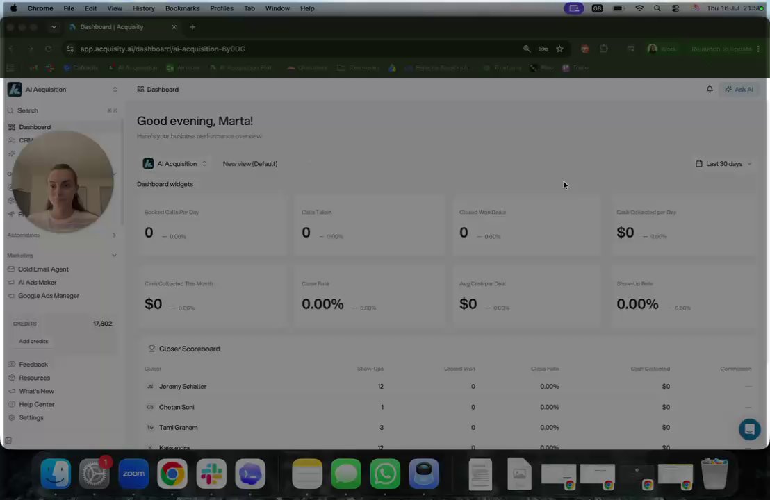Viewport: 770px width, 500px height.
Task: Click the 17,802 credits value
Action: click(x=102, y=324)
